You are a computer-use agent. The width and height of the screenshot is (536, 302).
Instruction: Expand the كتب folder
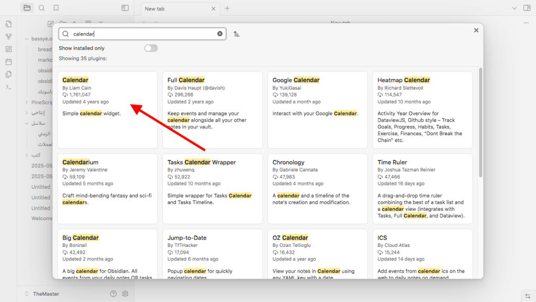27,155
